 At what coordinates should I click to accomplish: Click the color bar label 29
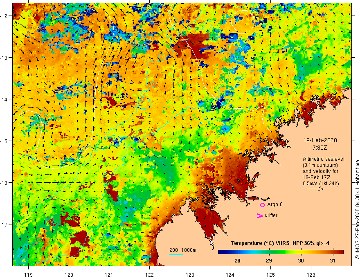(x=269, y=260)
